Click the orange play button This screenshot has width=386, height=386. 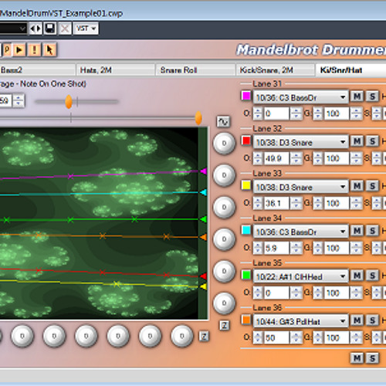tap(19, 49)
